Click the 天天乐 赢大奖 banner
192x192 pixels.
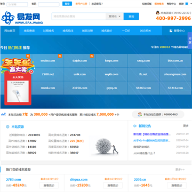click(18, 65)
